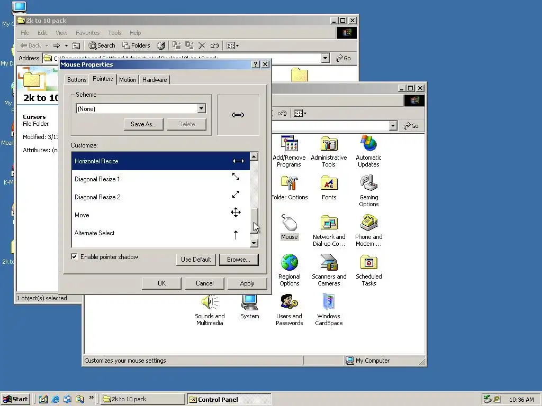
Task: Switch to the Buttons tab
Action: [76, 80]
